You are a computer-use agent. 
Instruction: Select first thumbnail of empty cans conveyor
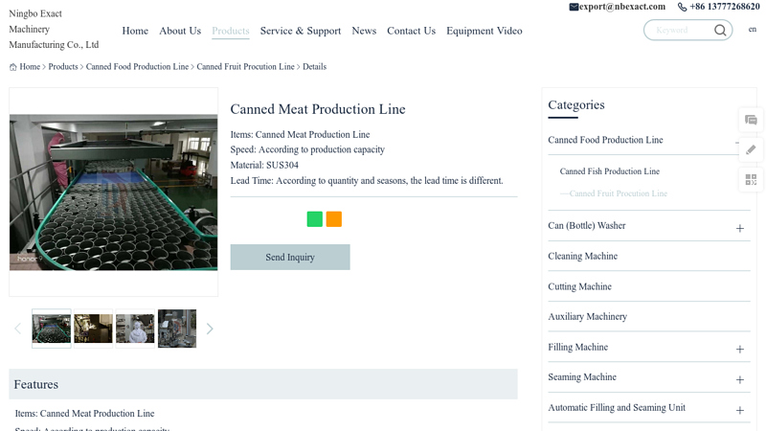(x=52, y=329)
